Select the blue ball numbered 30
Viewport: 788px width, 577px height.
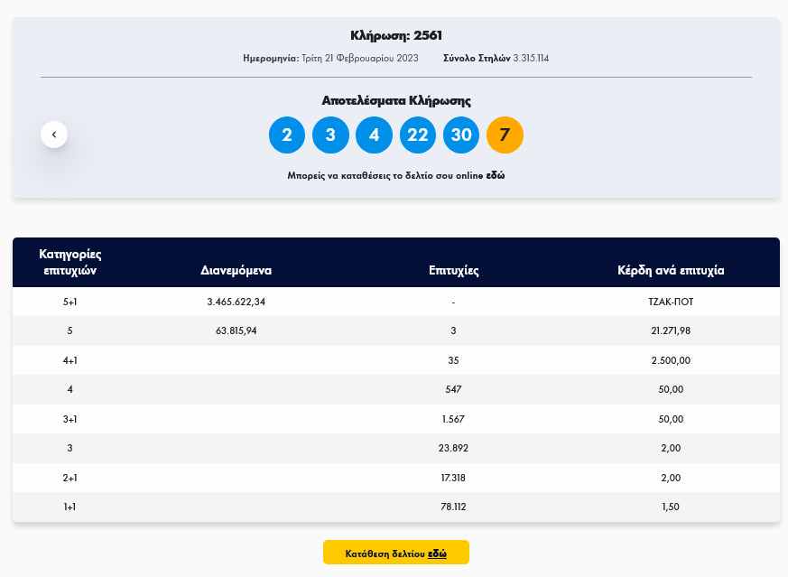click(x=461, y=135)
